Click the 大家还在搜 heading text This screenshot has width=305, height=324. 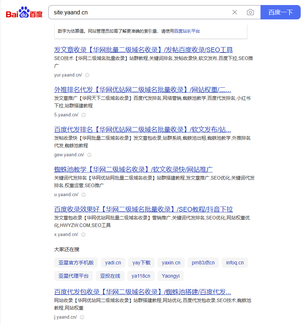(x=67, y=249)
